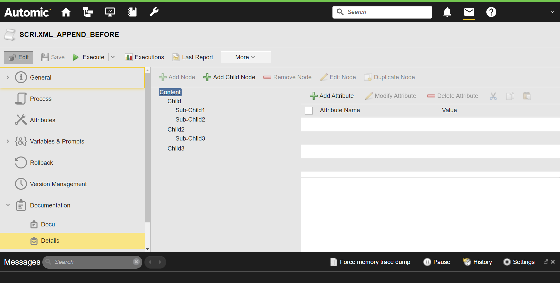Open the Administration wrench icon
Screen dimensions: 560x283
pyautogui.click(x=154, y=12)
